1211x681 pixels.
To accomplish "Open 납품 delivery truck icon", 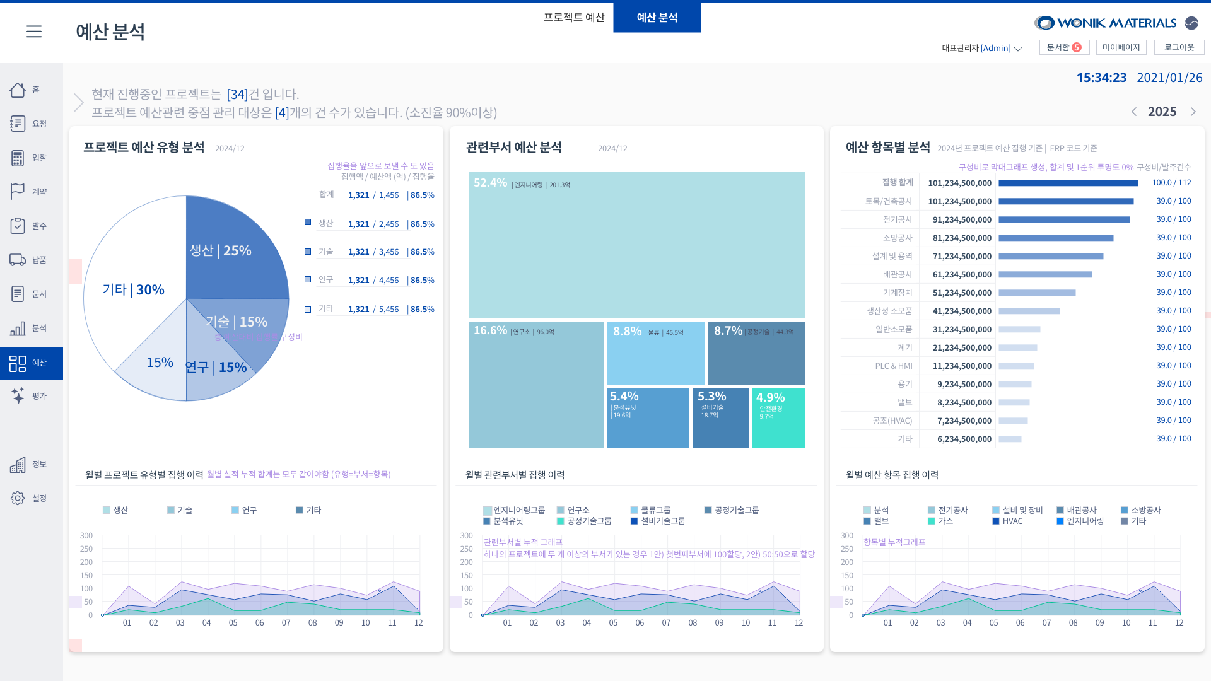I will tap(18, 260).
